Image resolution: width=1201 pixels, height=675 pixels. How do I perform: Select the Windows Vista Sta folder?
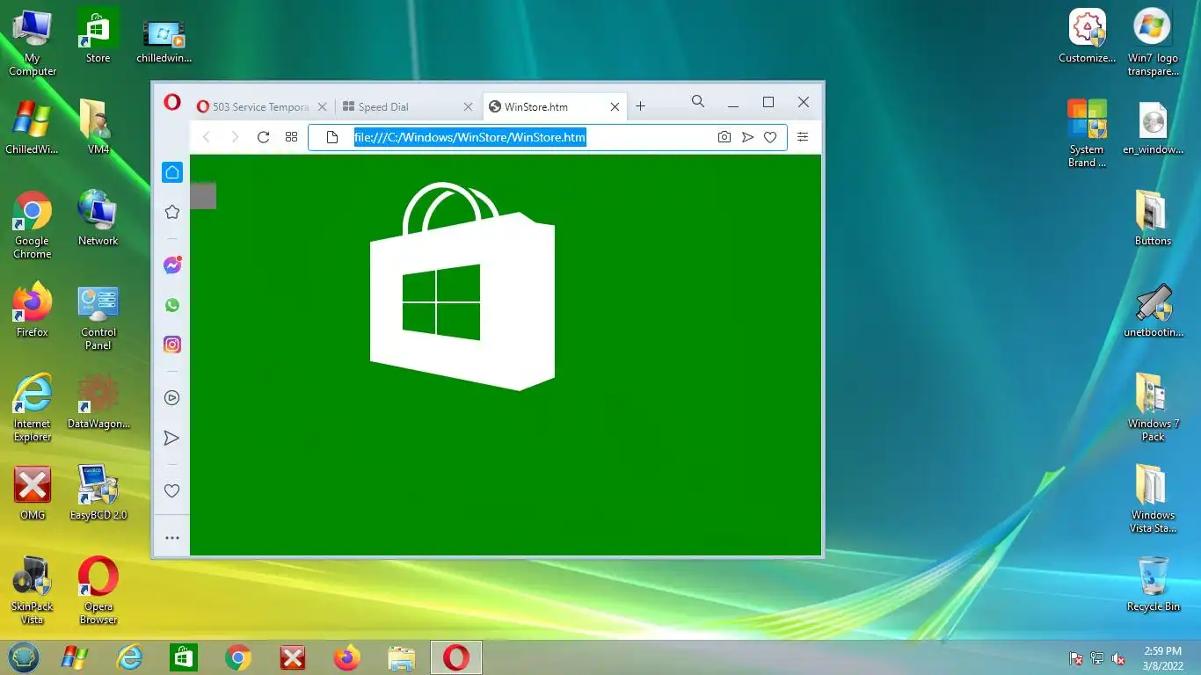[x=1153, y=499]
